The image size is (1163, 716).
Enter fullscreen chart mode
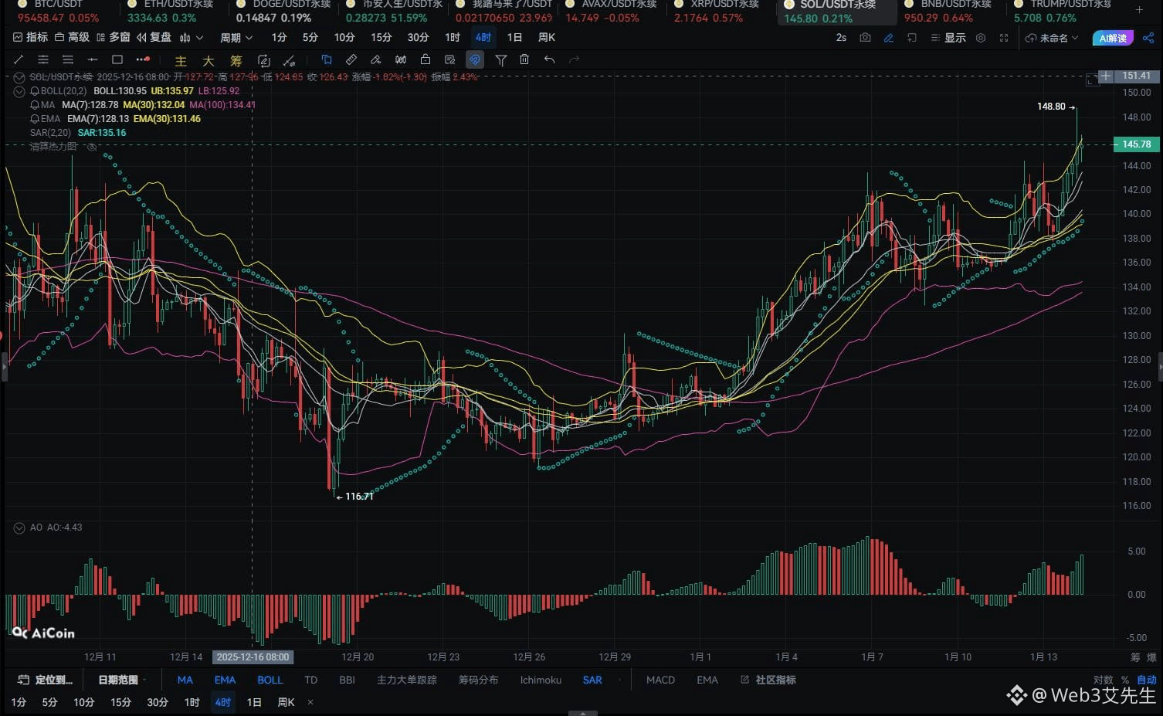(x=1004, y=37)
